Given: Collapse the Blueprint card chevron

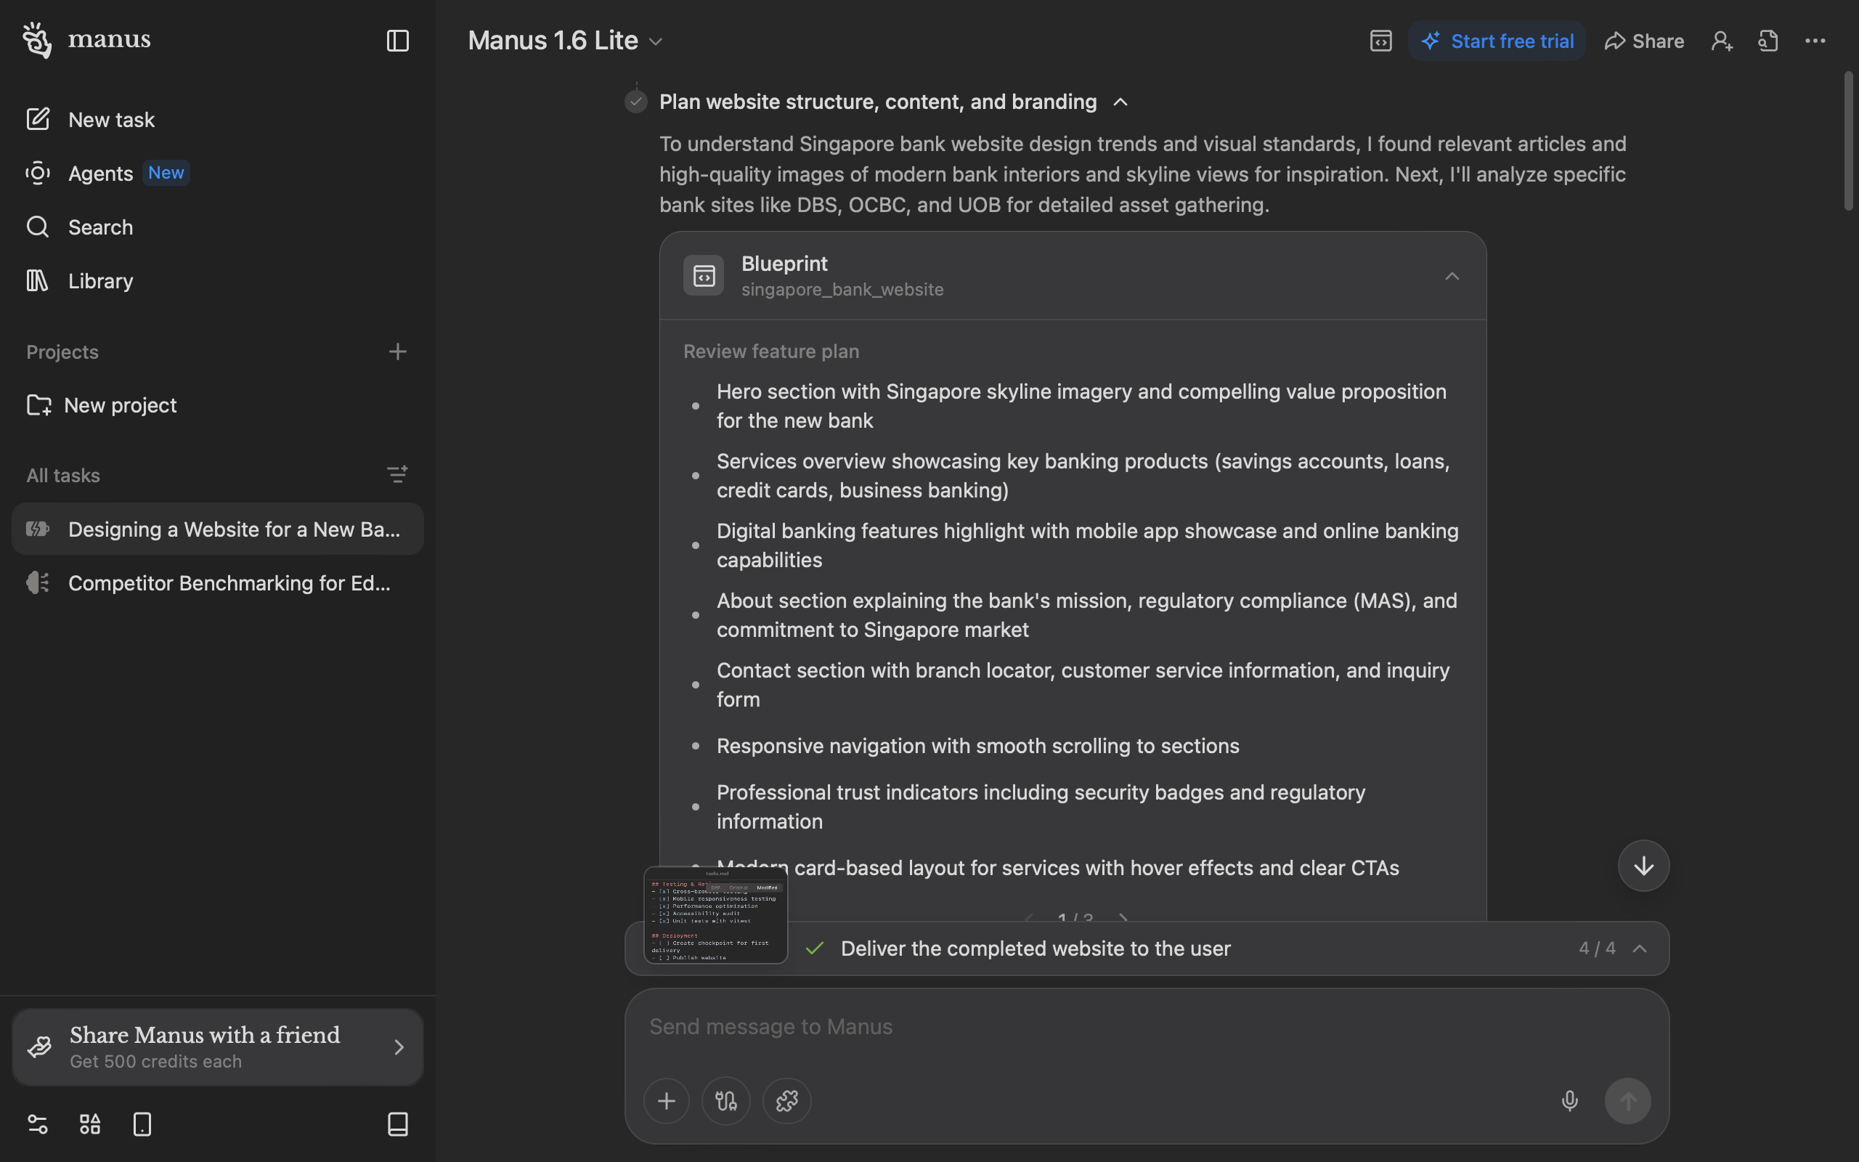Looking at the screenshot, I should [x=1451, y=276].
